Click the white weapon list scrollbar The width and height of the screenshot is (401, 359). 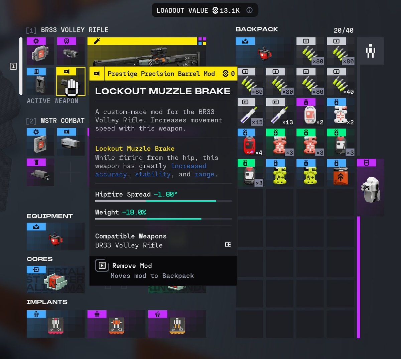click(21, 66)
